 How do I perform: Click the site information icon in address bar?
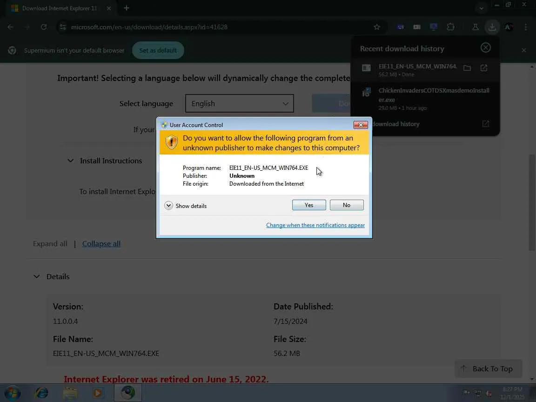[x=63, y=27]
